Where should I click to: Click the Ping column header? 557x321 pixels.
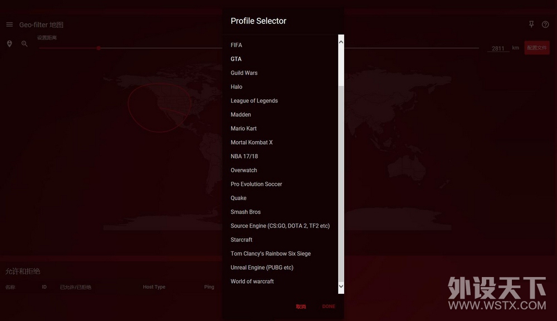[209, 287]
